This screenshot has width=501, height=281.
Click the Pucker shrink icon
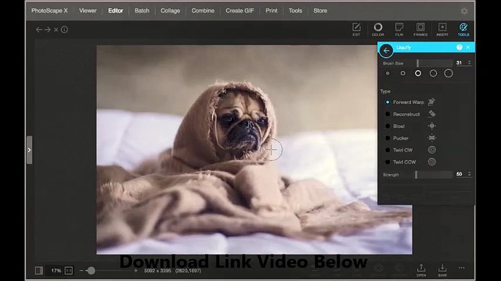tap(431, 137)
